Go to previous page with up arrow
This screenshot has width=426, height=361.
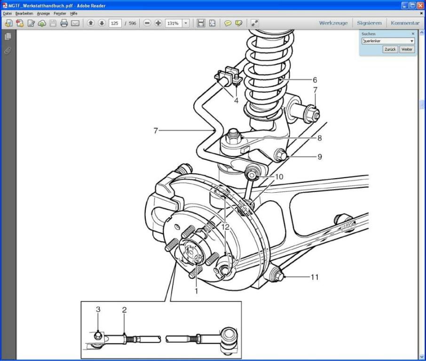pyautogui.click(x=91, y=23)
